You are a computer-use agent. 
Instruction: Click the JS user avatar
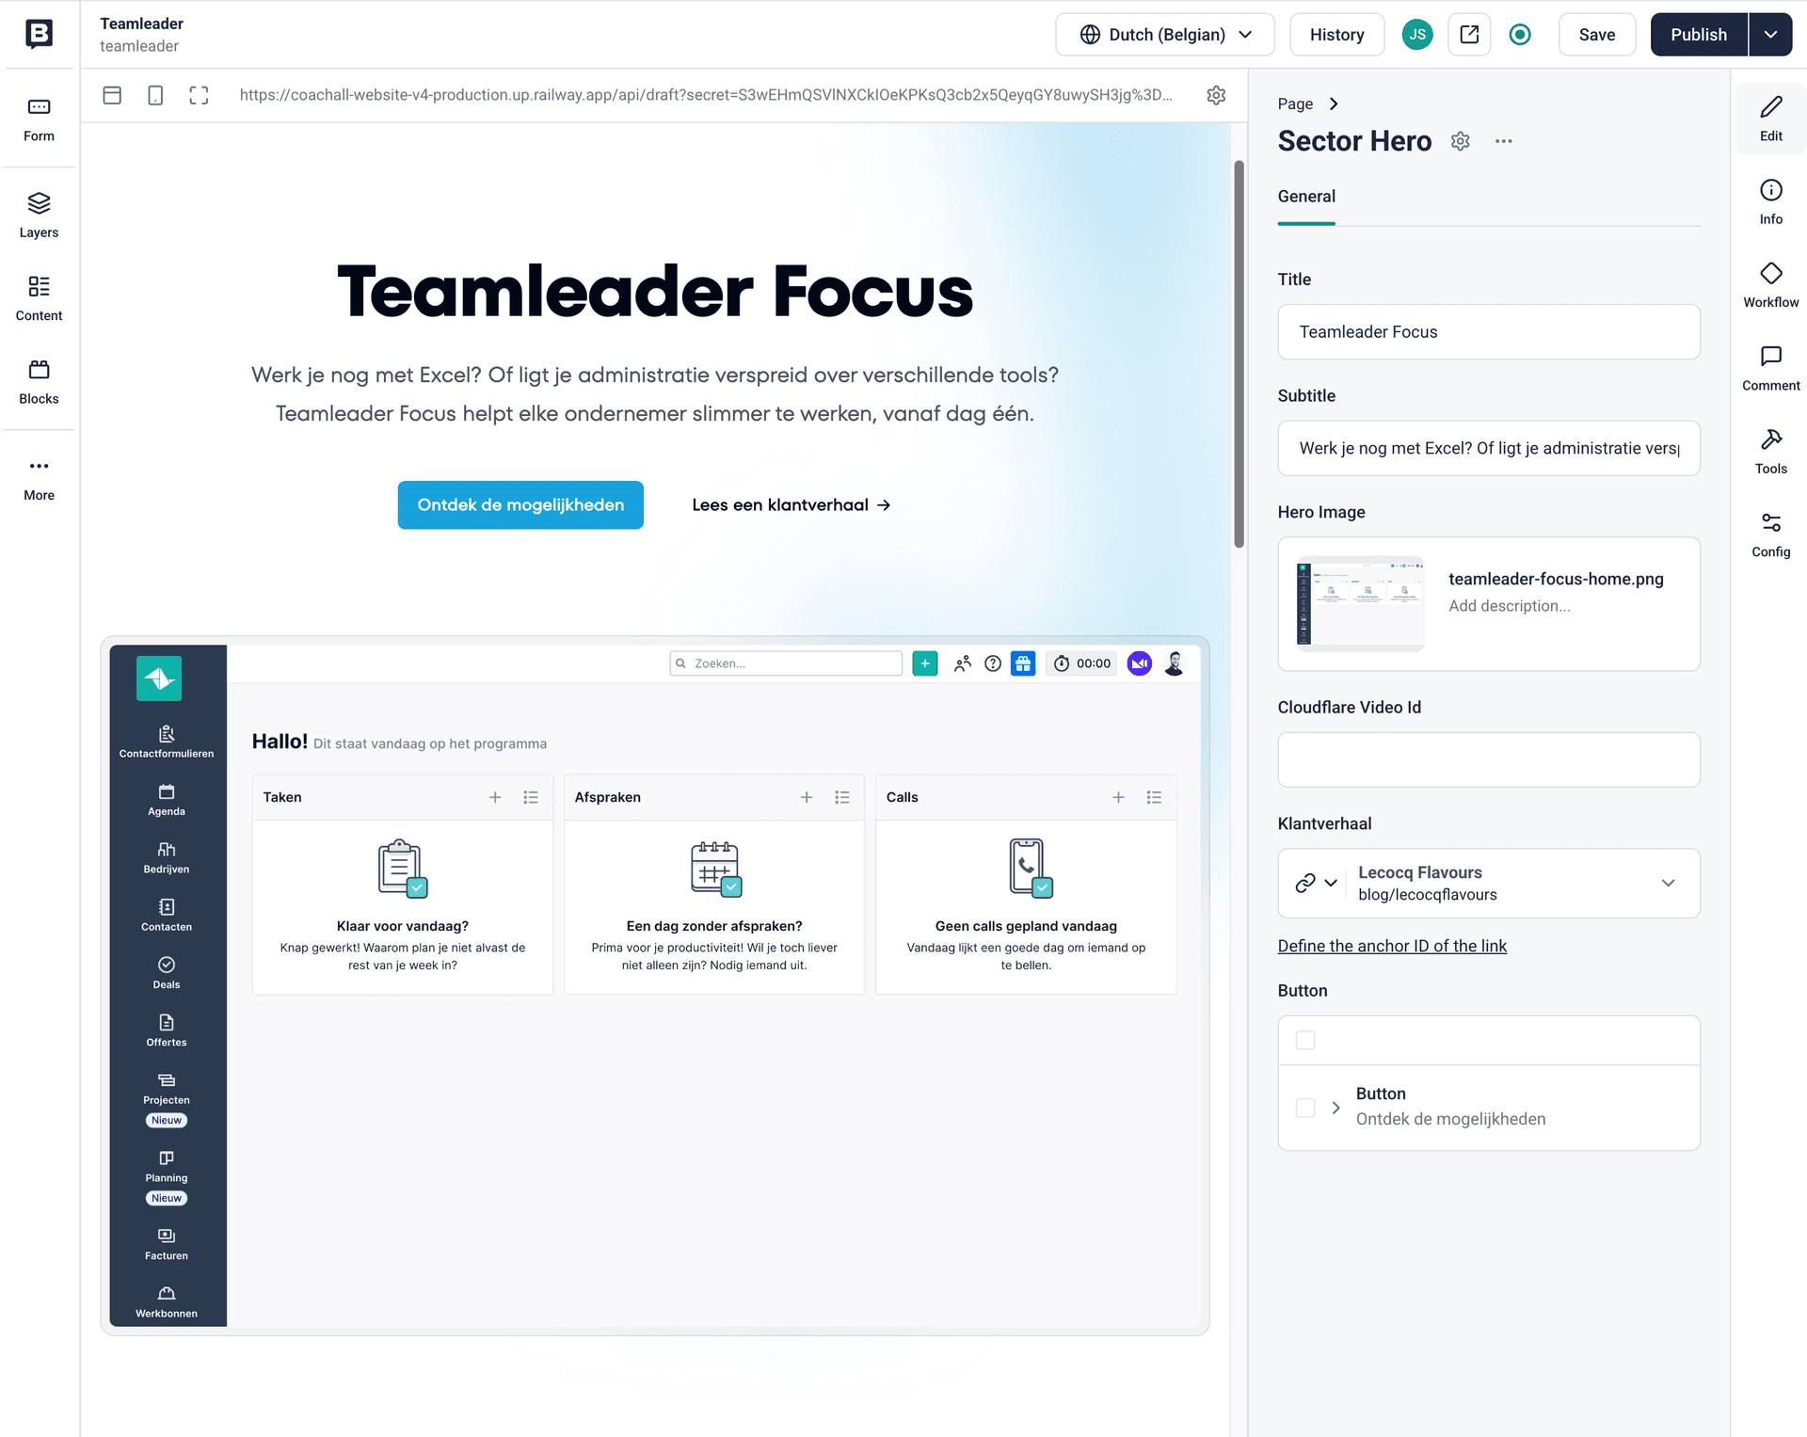(1417, 35)
